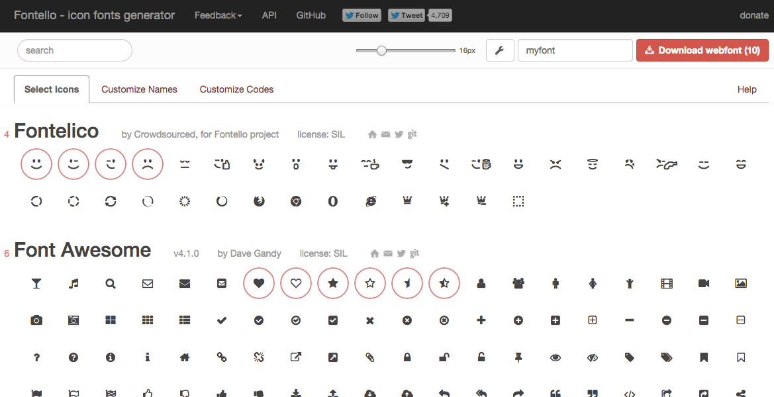Deselect the filled heart icon
Viewport: 774px width, 397px height.
pyautogui.click(x=259, y=283)
